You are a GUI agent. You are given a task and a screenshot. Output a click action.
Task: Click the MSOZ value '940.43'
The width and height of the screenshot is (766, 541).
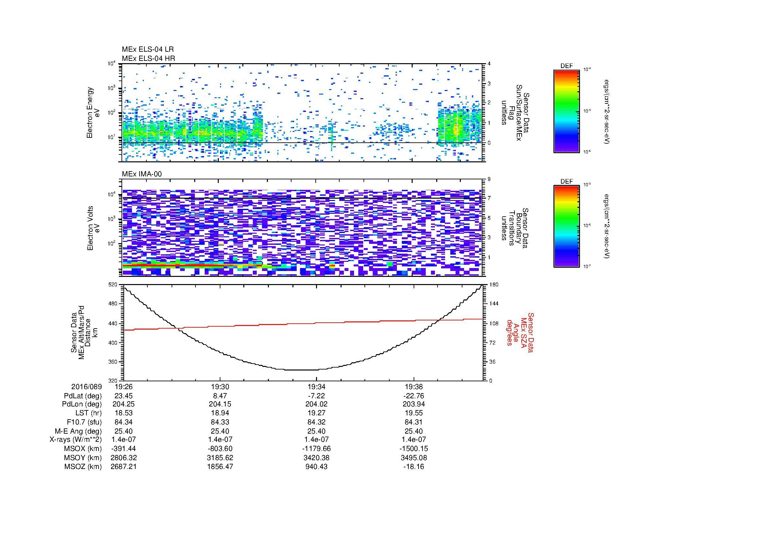pyautogui.click(x=316, y=467)
